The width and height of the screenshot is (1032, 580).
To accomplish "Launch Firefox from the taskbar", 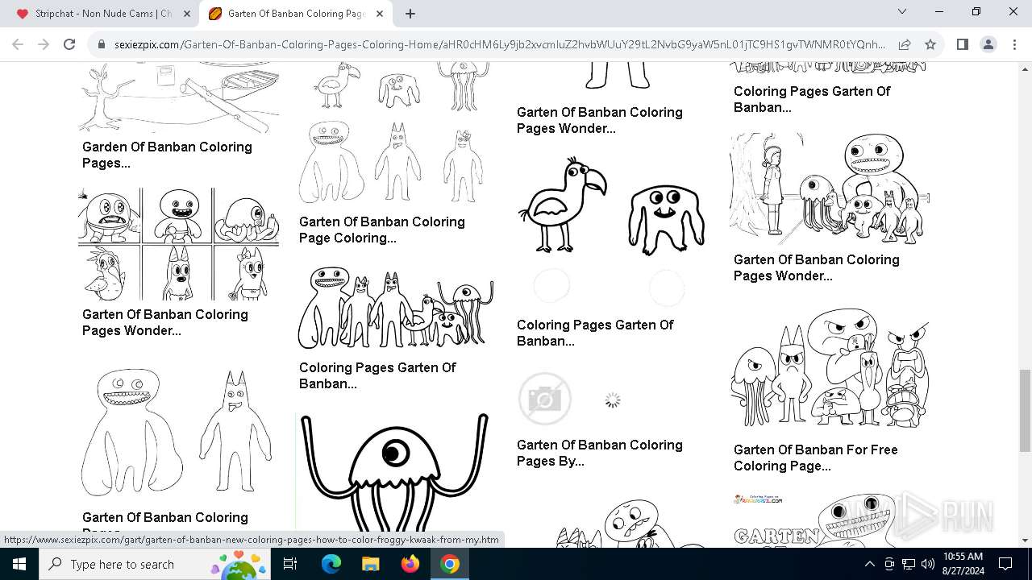I will pos(410,564).
